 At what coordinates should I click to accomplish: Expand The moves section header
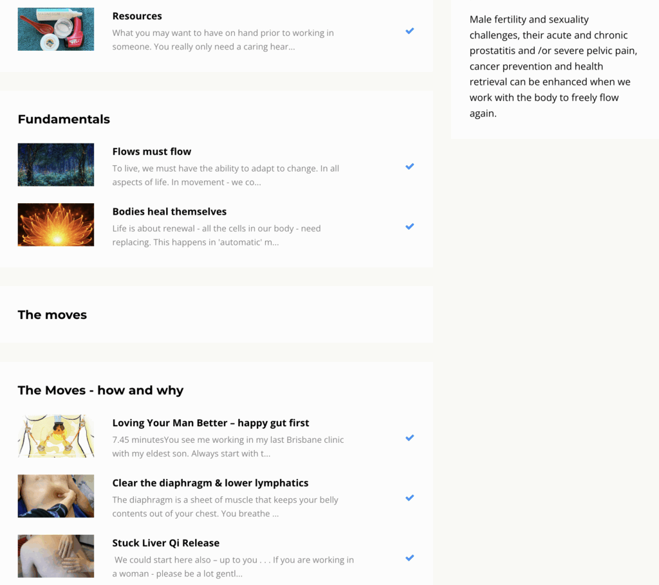52,315
